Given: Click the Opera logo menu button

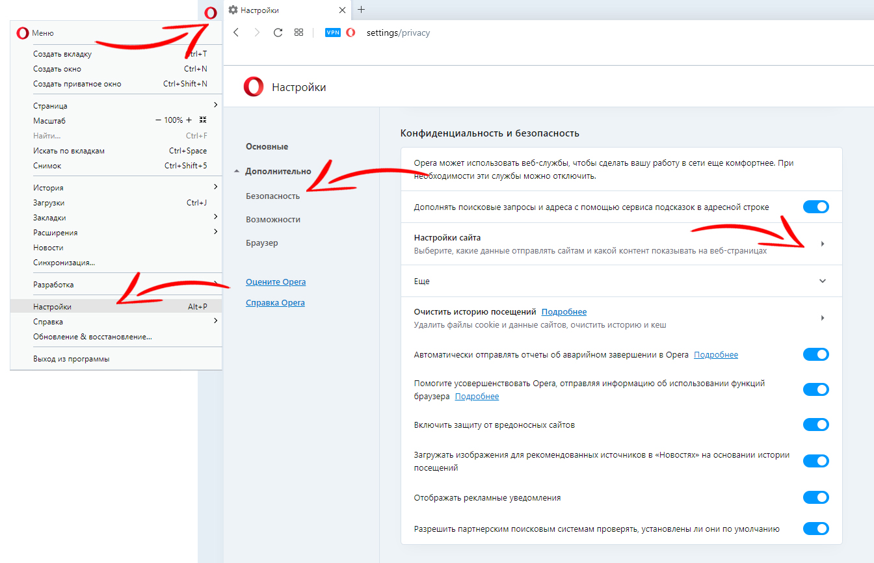Looking at the screenshot, I should [x=210, y=12].
